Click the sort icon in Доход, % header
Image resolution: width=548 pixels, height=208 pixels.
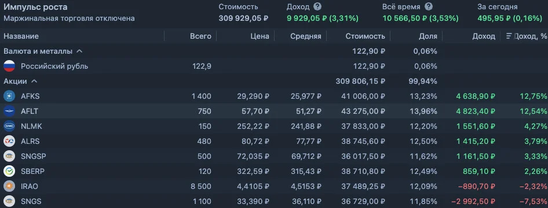click(x=509, y=36)
